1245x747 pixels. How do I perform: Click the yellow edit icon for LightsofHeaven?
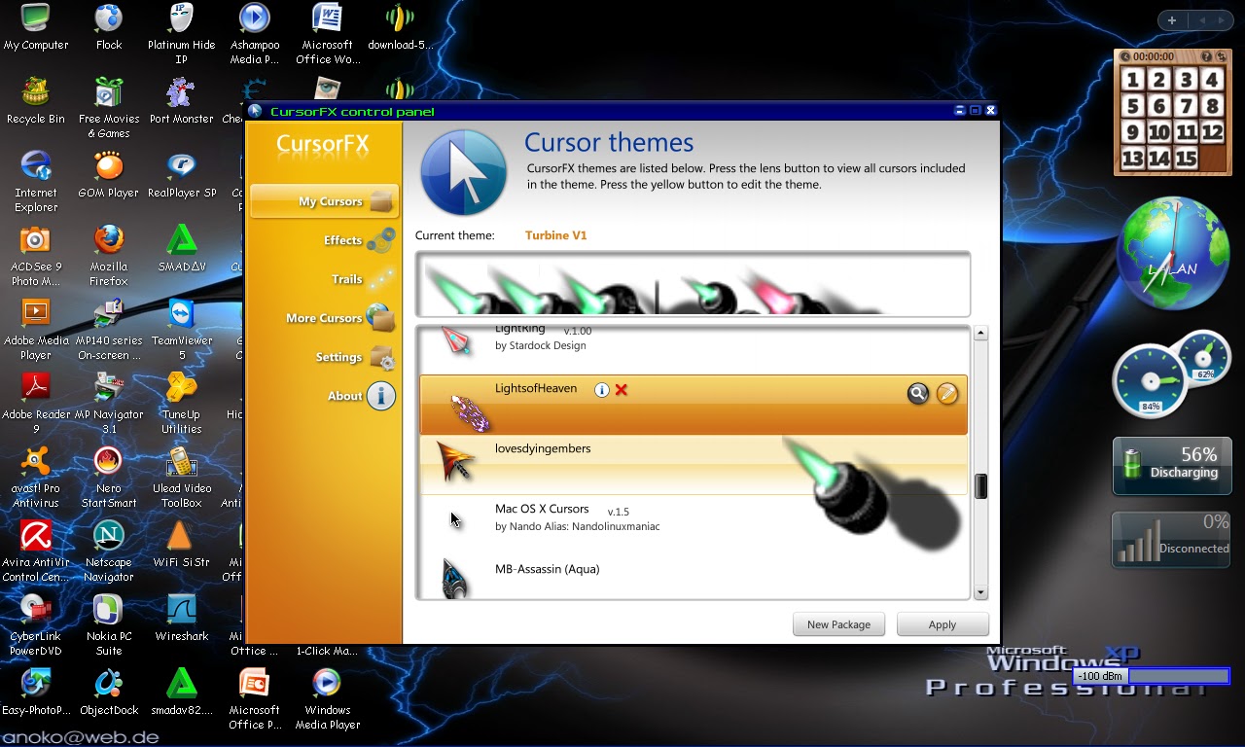pos(947,393)
